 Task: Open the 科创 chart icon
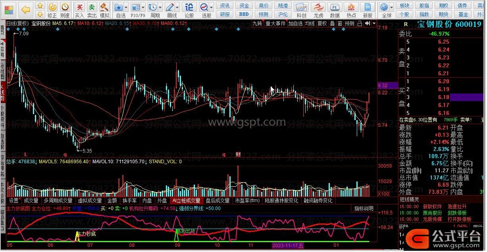(x=302, y=10)
